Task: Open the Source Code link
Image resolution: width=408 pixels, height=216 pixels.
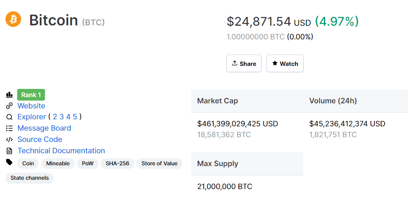Action: 40,140
